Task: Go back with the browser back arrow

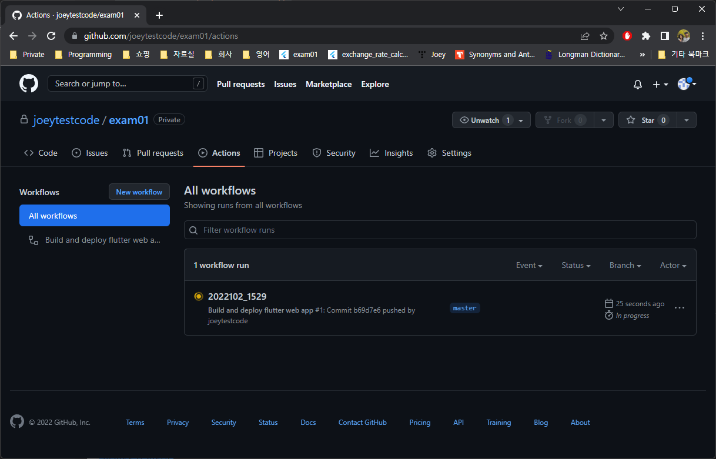Action: tap(14, 36)
